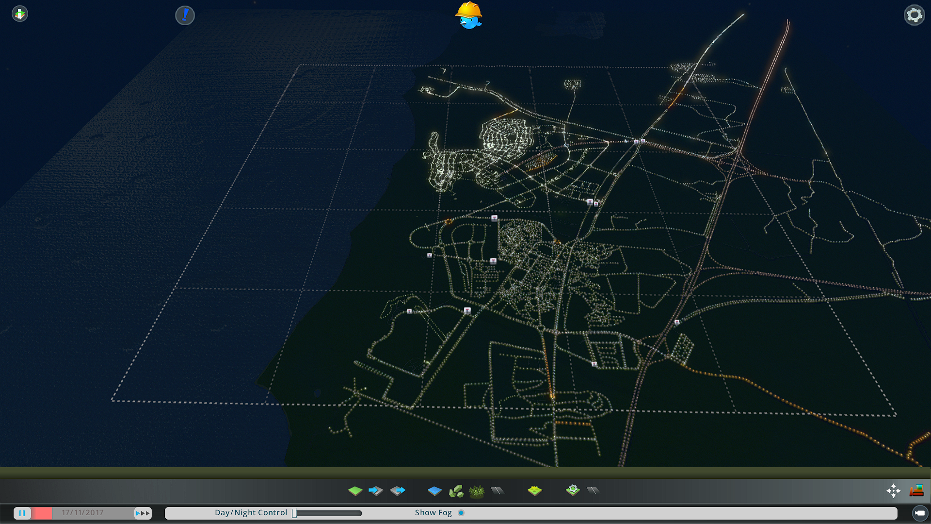Select the terrain tool green tile icon

click(355, 491)
